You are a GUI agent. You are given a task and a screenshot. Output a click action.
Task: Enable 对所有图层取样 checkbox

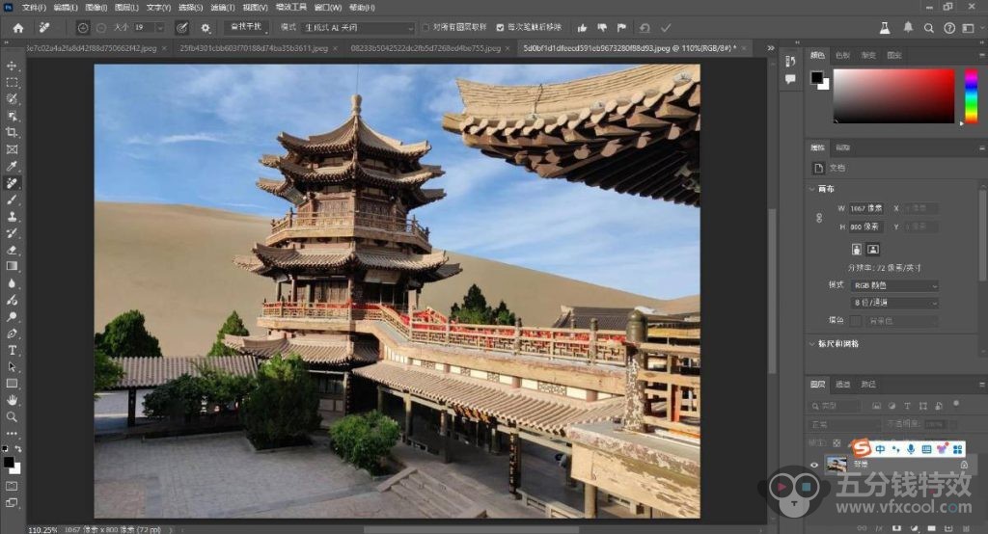[x=425, y=28]
